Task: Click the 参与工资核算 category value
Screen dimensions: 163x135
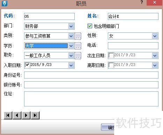Action: pyautogui.click(x=38, y=36)
